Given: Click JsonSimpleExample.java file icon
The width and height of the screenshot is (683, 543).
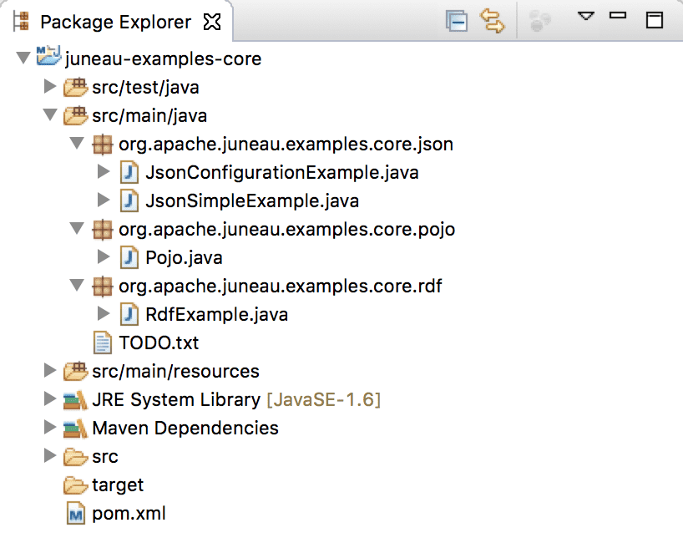Looking at the screenshot, I should [129, 200].
